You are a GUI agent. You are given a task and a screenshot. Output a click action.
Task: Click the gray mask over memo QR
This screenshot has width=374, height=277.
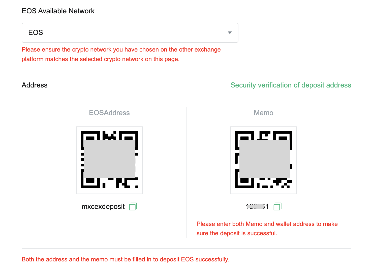tap(265, 159)
